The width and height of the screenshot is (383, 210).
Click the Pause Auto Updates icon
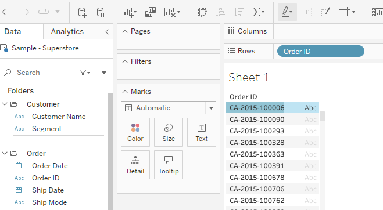(x=101, y=12)
